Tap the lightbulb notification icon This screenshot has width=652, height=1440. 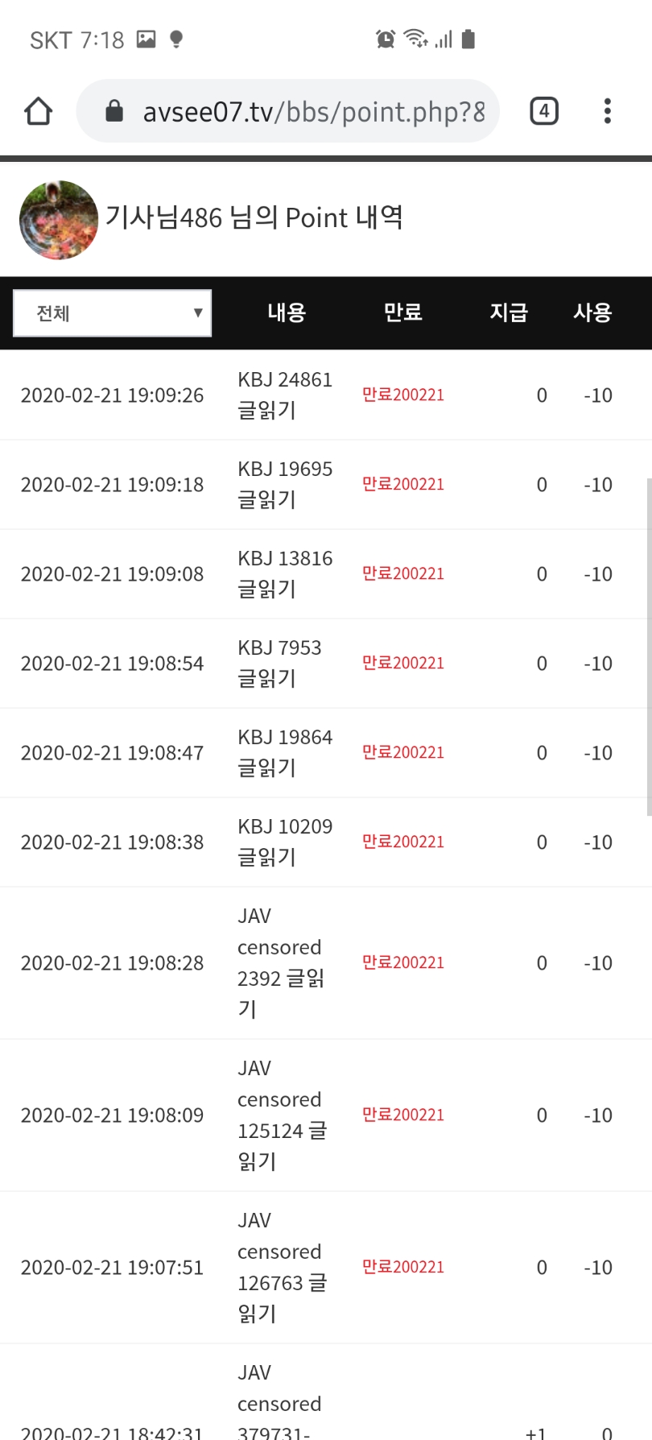(x=176, y=39)
